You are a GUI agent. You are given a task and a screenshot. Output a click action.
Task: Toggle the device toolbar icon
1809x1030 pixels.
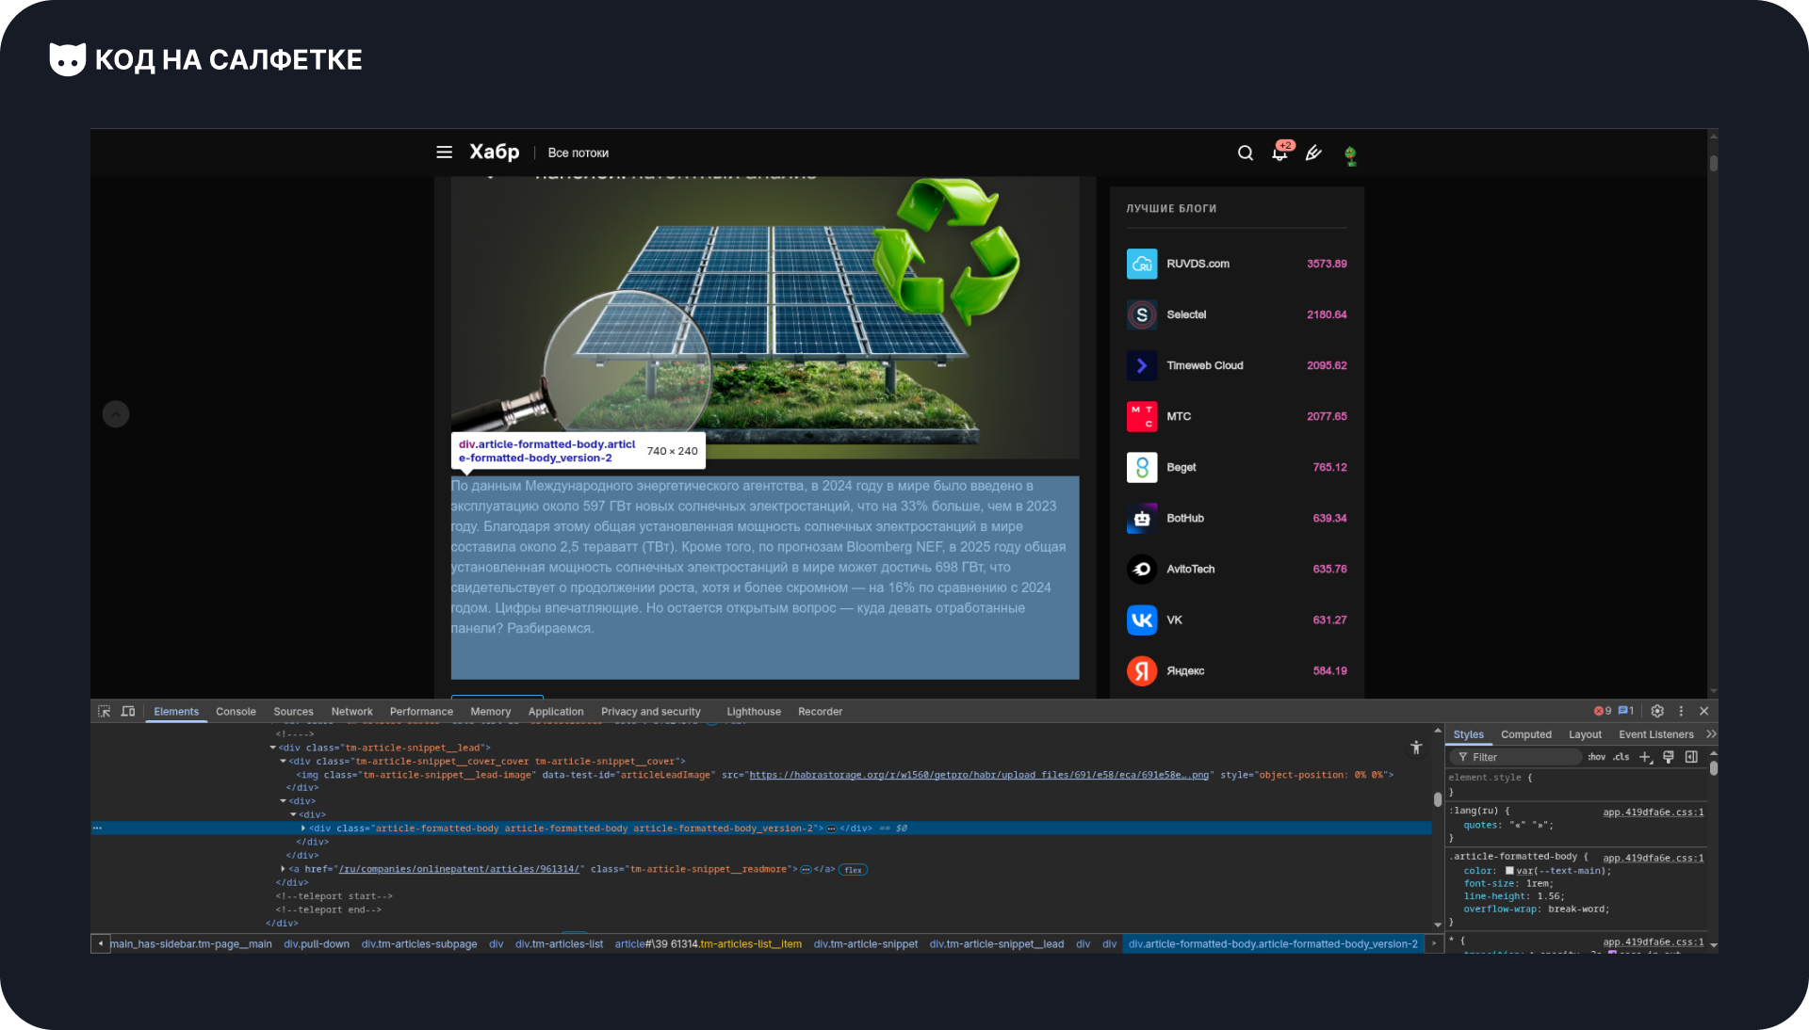[128, 712]
